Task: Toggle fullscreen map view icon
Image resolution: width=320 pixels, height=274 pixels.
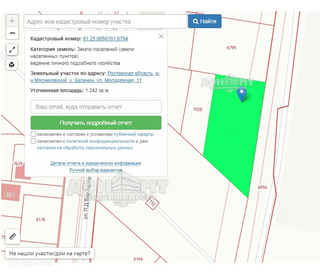Action: [x=12, y=49]
